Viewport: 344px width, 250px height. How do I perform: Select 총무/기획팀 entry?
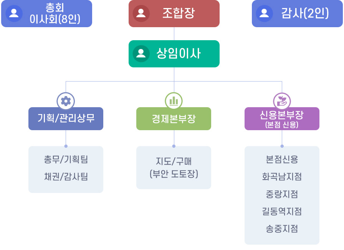click(66, 159)
